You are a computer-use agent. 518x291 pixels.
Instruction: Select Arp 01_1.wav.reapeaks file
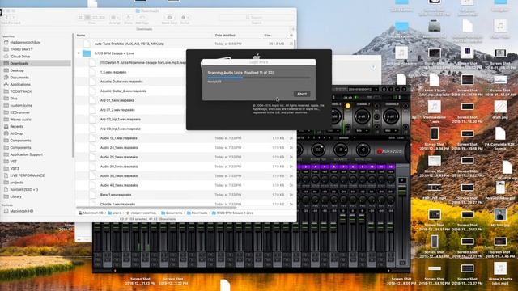tap(117, 100)
